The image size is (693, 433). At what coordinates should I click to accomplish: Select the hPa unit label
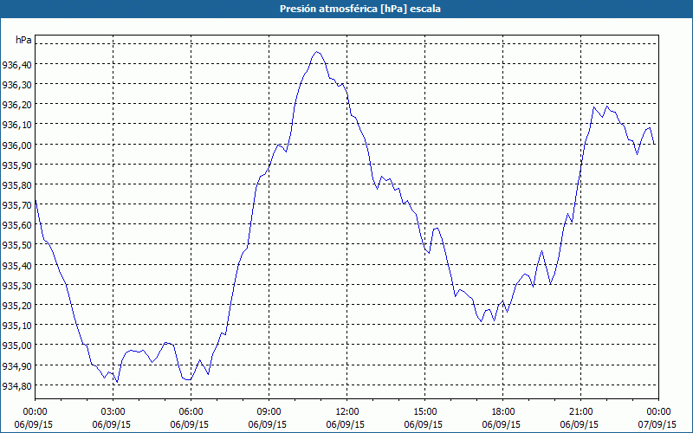(23, 40)
